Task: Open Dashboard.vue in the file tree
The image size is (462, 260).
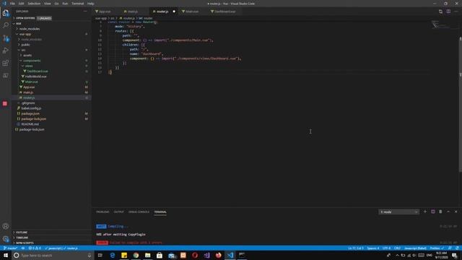Action: pyautogui.click(x=51, y=71)
